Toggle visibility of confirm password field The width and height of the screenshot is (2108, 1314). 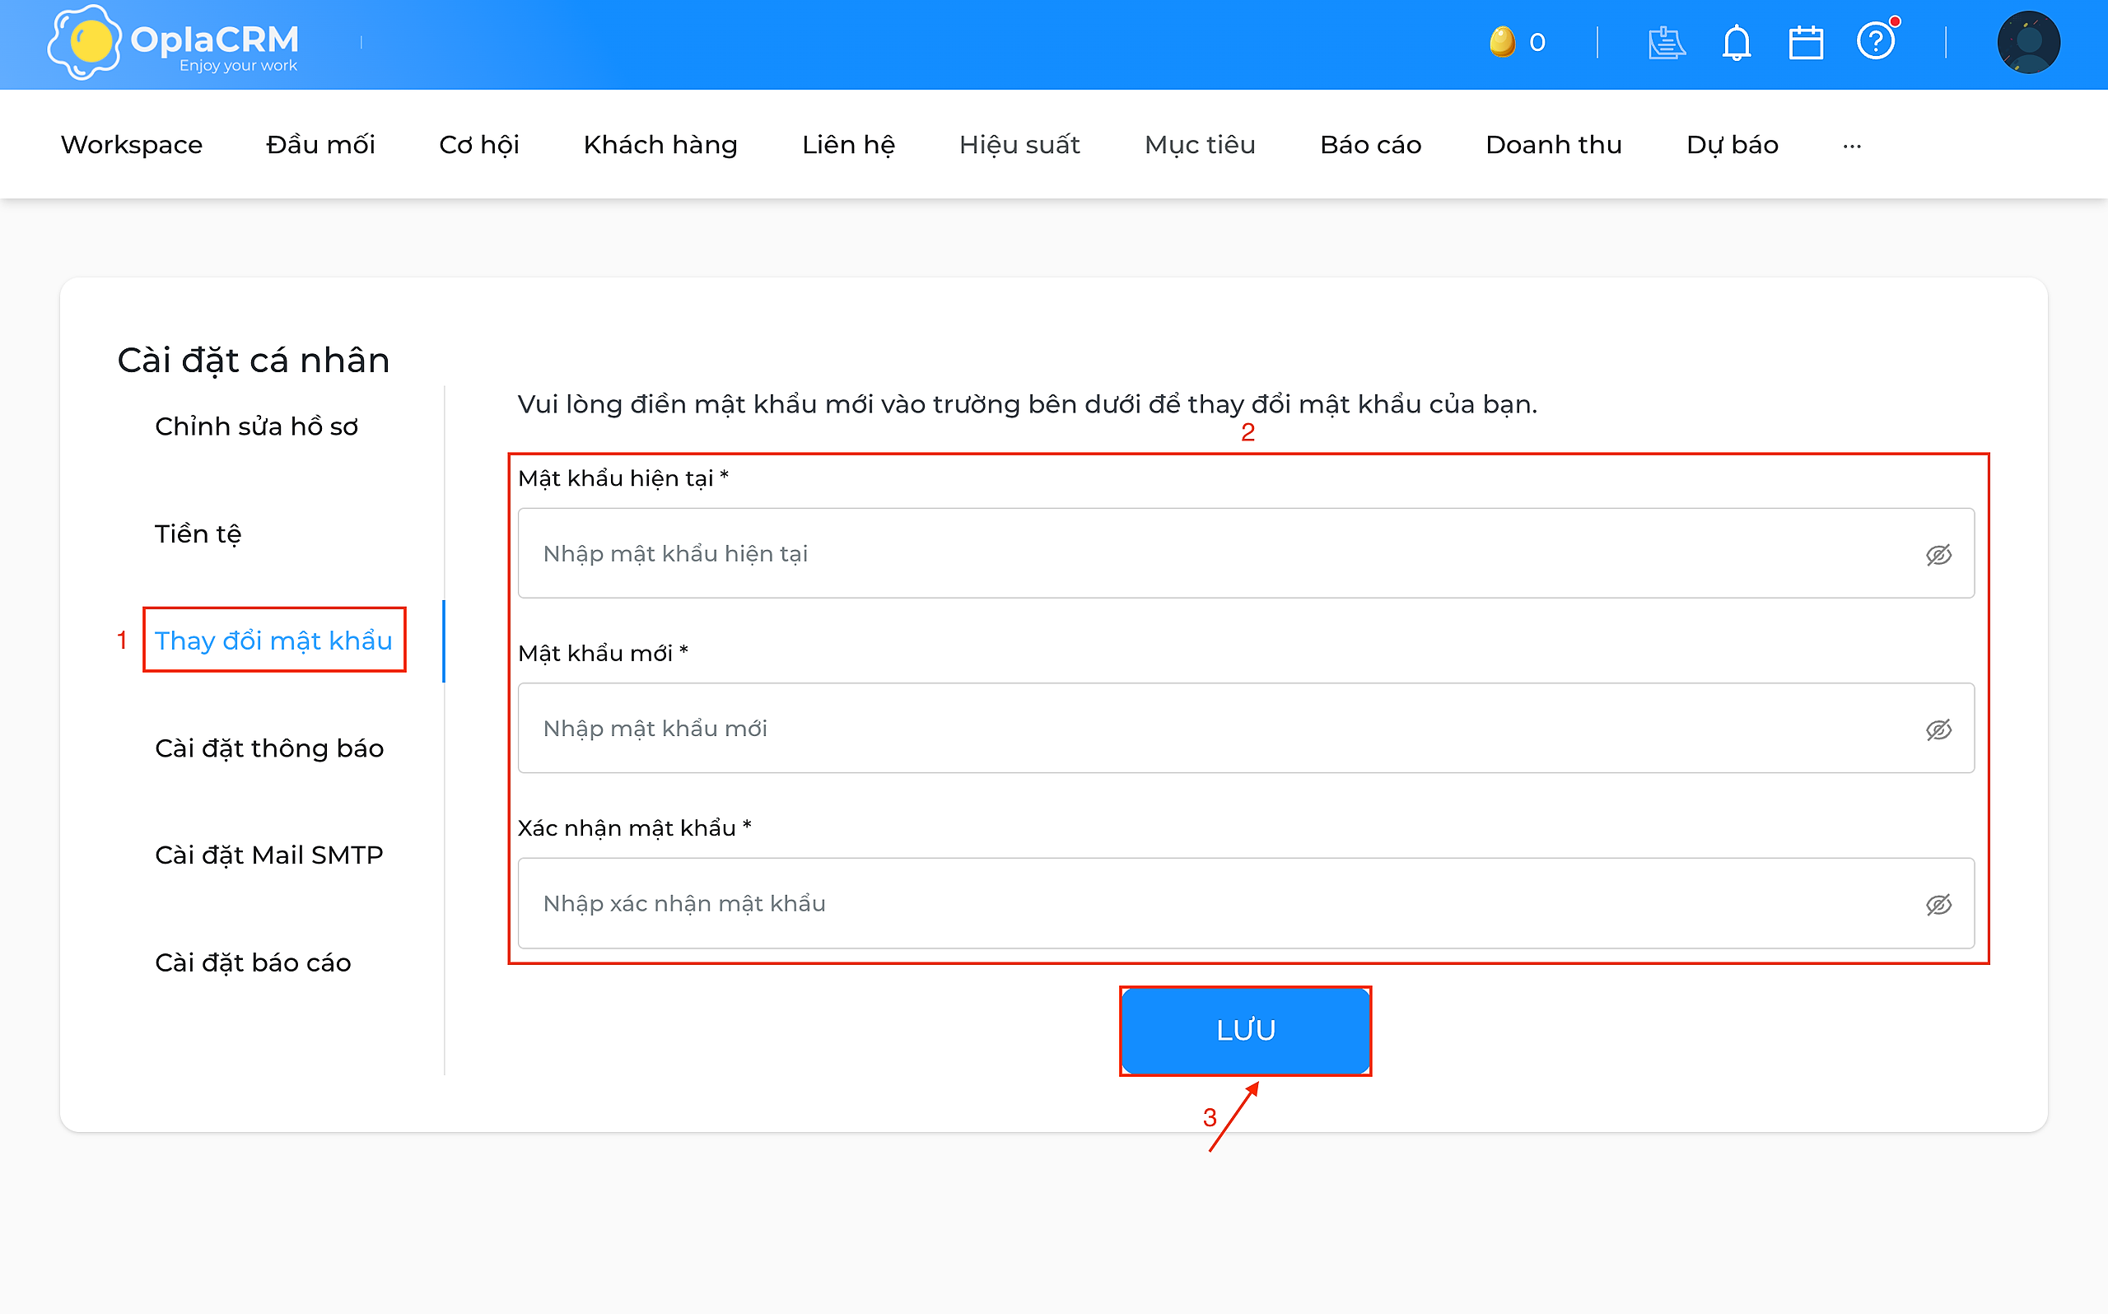(1938, 905)
